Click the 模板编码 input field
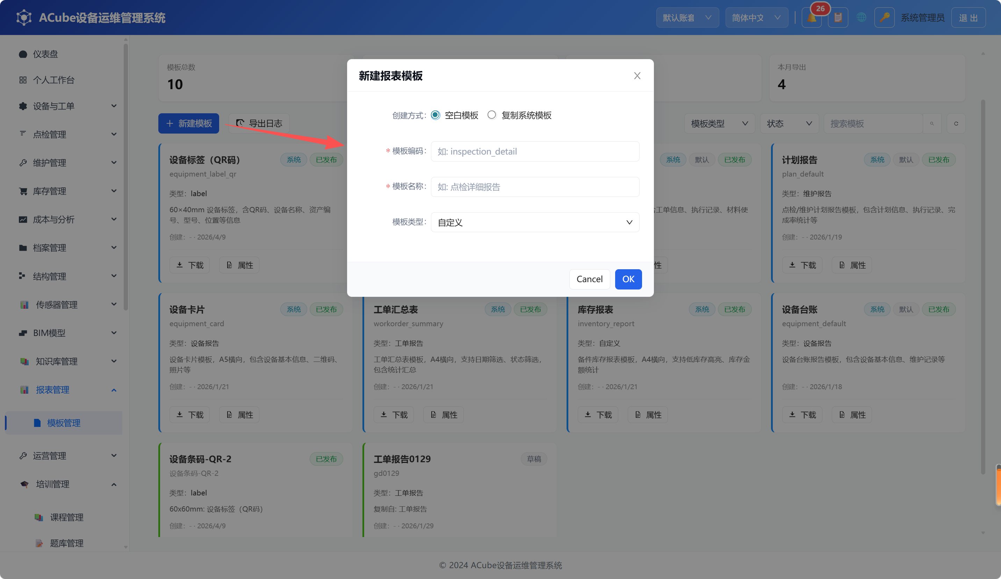Screen dimensions: 1001x579 coord(535,151)
